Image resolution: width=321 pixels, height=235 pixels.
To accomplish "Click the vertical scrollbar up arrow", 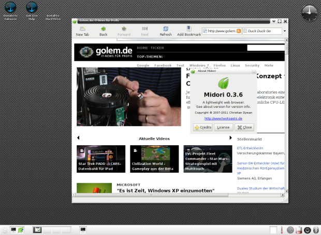I will click(286, 40).
